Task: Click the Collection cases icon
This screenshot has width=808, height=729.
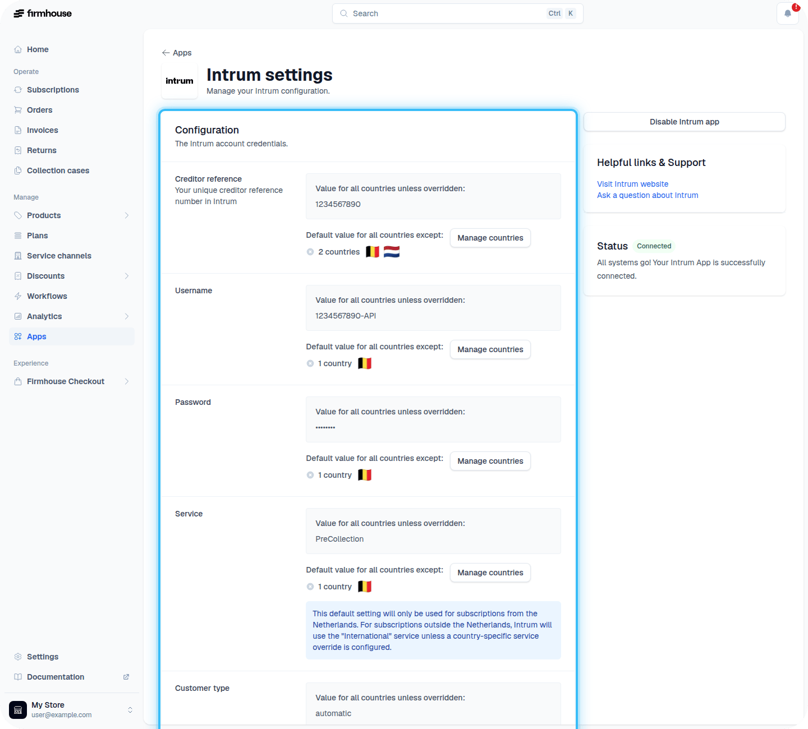Action: [x=18, y=170]
